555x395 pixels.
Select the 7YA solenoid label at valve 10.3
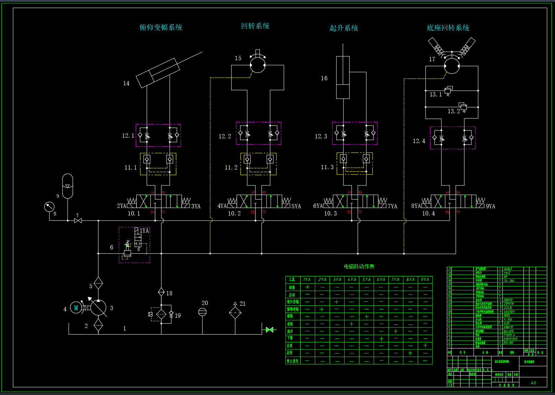[392, 206]
